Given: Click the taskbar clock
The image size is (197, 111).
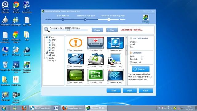Looking at the screenshot, I should point(190,108).
